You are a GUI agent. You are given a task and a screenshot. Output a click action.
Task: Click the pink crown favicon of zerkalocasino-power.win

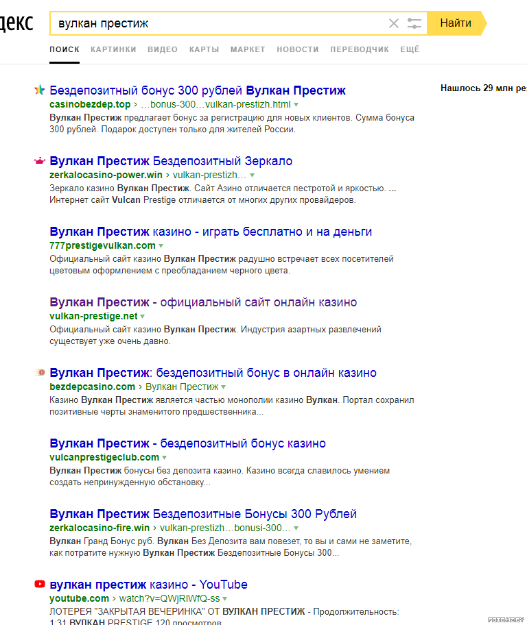[40, 161]
